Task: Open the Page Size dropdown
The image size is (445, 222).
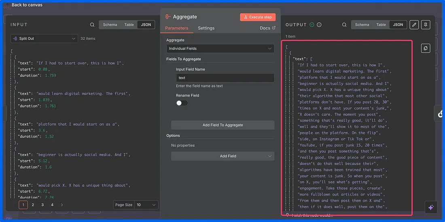Action: (146, 205)
